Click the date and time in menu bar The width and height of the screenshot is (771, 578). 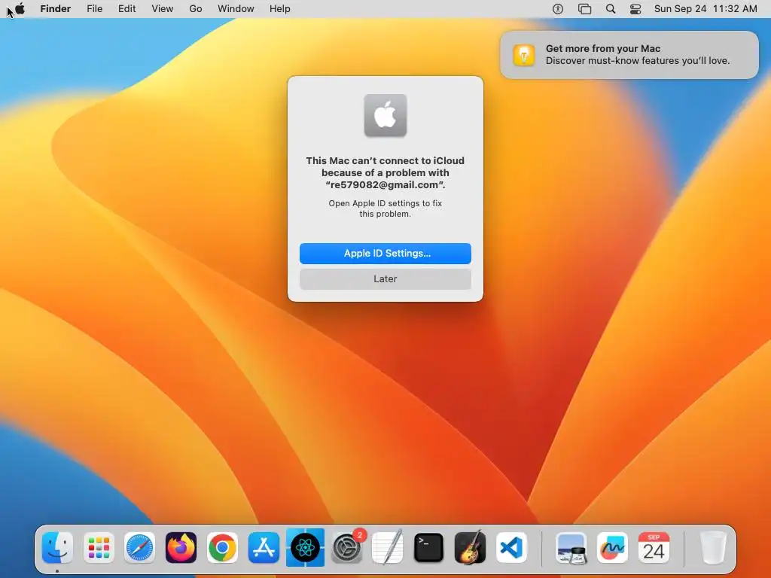(705, 8)
